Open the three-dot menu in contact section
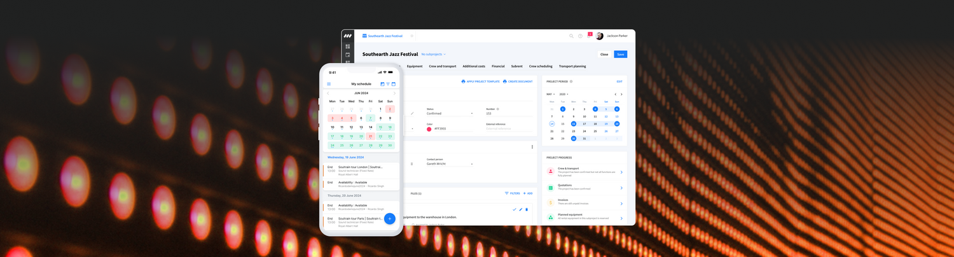The image size is (954, 257). [532, 147]
